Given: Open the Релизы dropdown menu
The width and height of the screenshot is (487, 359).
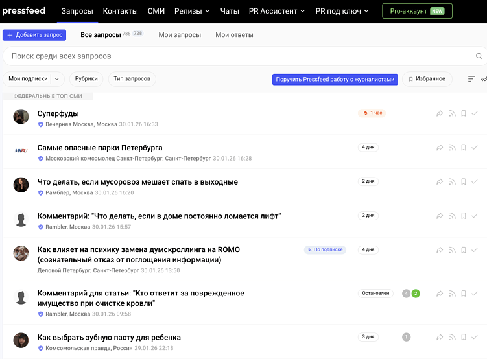Looking at the screenshot, I should tap(192, 11).
